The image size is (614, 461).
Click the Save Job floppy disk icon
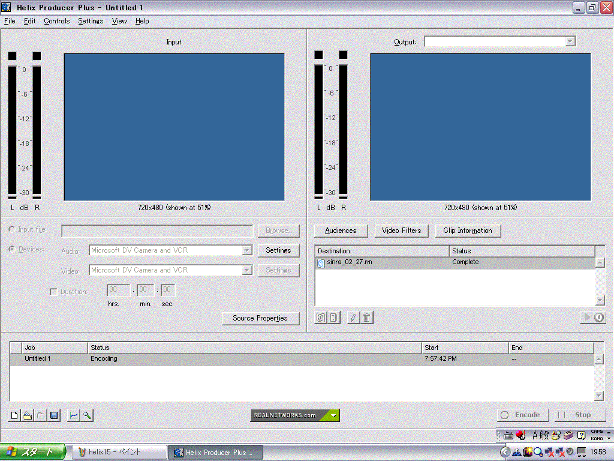pyautogui.click(x=54, y=415)
